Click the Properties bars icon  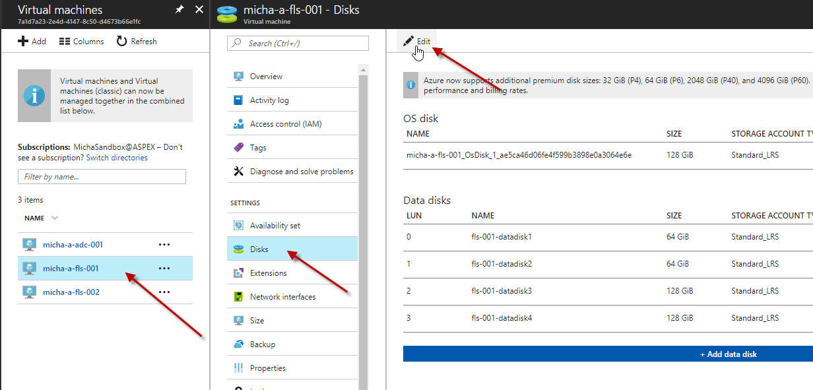click(x=239, y=368)
